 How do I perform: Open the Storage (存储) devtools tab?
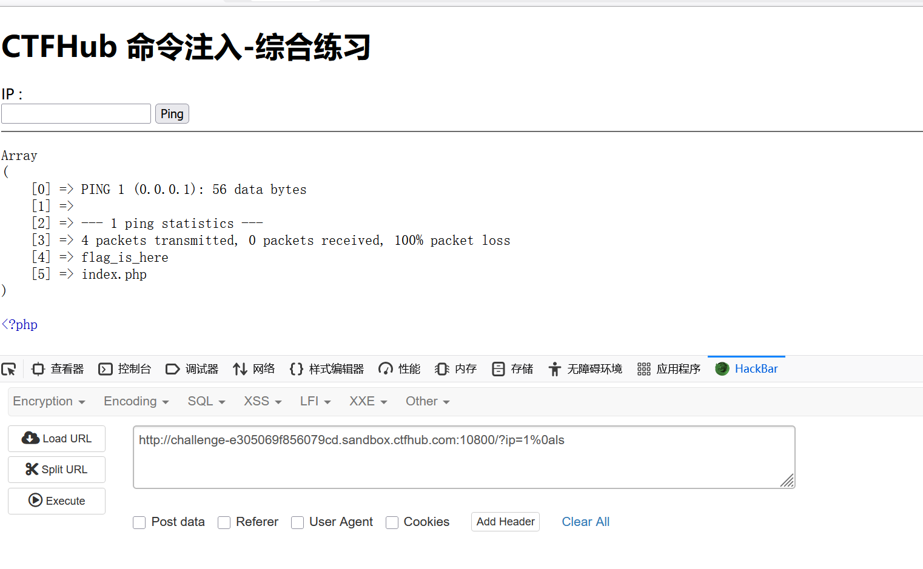tap(512, 369)
